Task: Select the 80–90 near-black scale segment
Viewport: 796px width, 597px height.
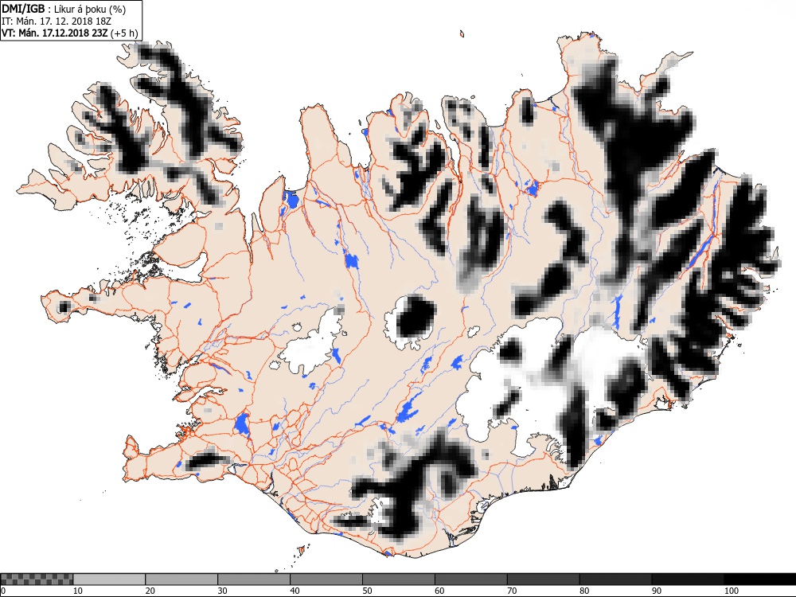Action: [x=615, y=579]
